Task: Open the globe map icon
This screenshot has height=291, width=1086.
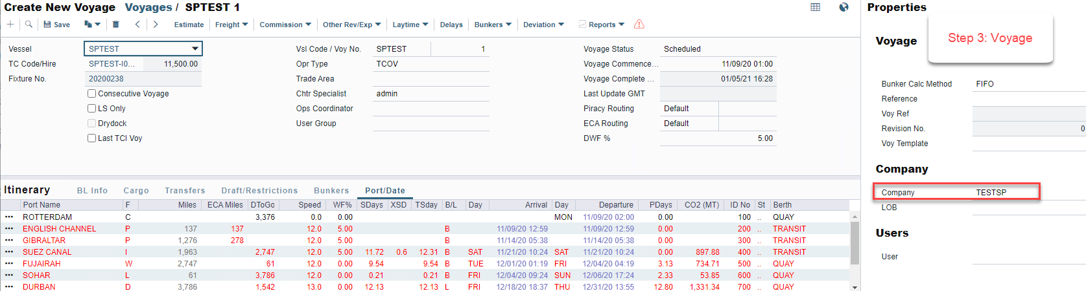Action: pyautogui.click(x=844, y=7)
